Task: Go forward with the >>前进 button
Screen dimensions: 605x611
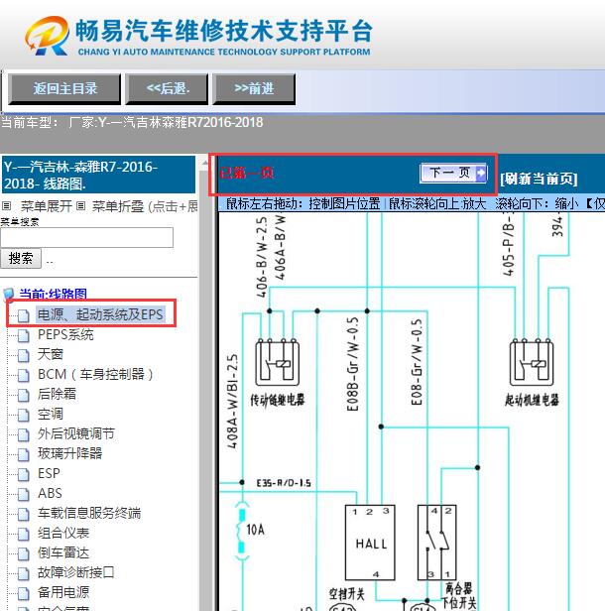Action: [x=254, y=89]
